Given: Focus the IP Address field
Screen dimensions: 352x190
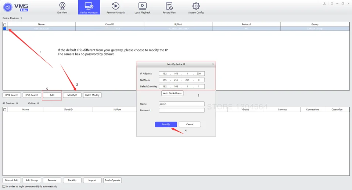Looking at the screenshot, I should (x=182, y=74).
